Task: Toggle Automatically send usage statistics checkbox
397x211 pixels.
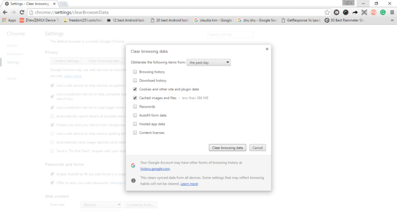Action: click(x=52, y=142)
